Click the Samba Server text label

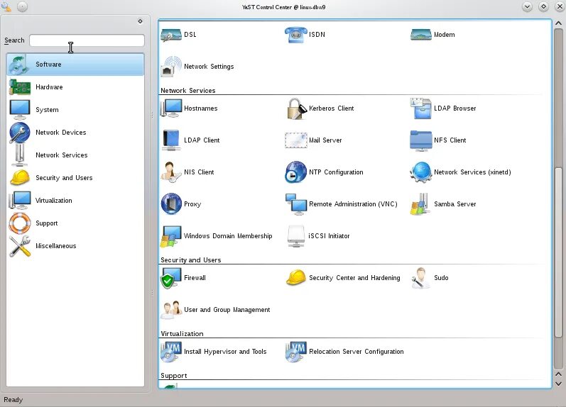455,204
